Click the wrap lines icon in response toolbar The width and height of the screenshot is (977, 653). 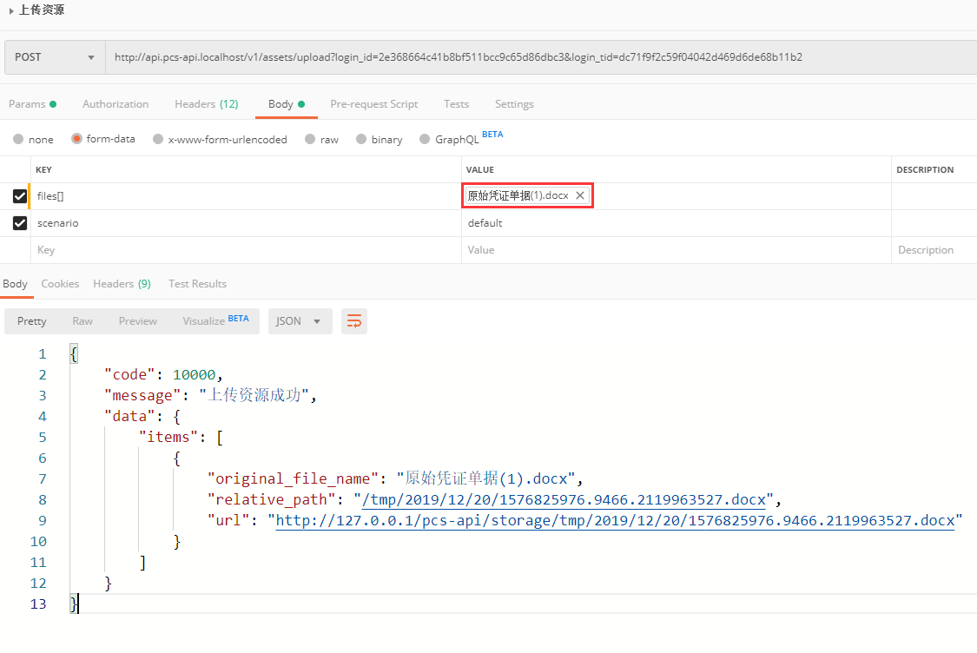tap(353, 321)
